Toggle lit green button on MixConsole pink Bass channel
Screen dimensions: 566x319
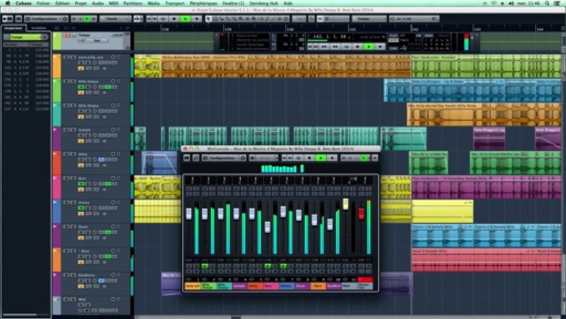click(x=268, y=266)
